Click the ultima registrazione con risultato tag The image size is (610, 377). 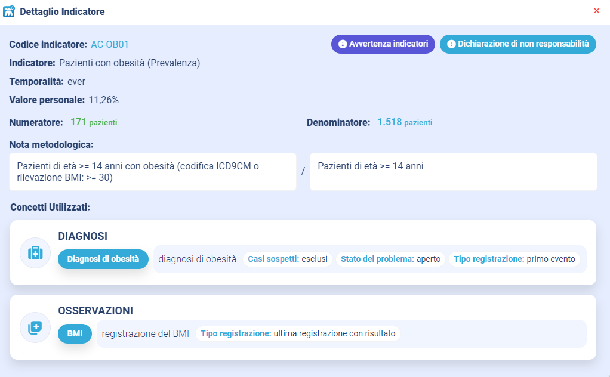(x=298, y=334)
